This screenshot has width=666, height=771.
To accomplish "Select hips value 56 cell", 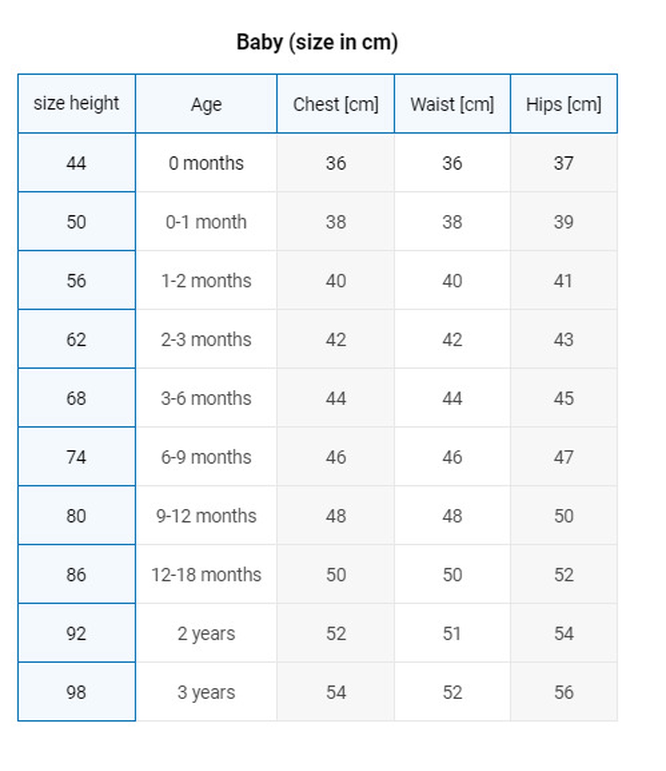I will pos(563,692).
